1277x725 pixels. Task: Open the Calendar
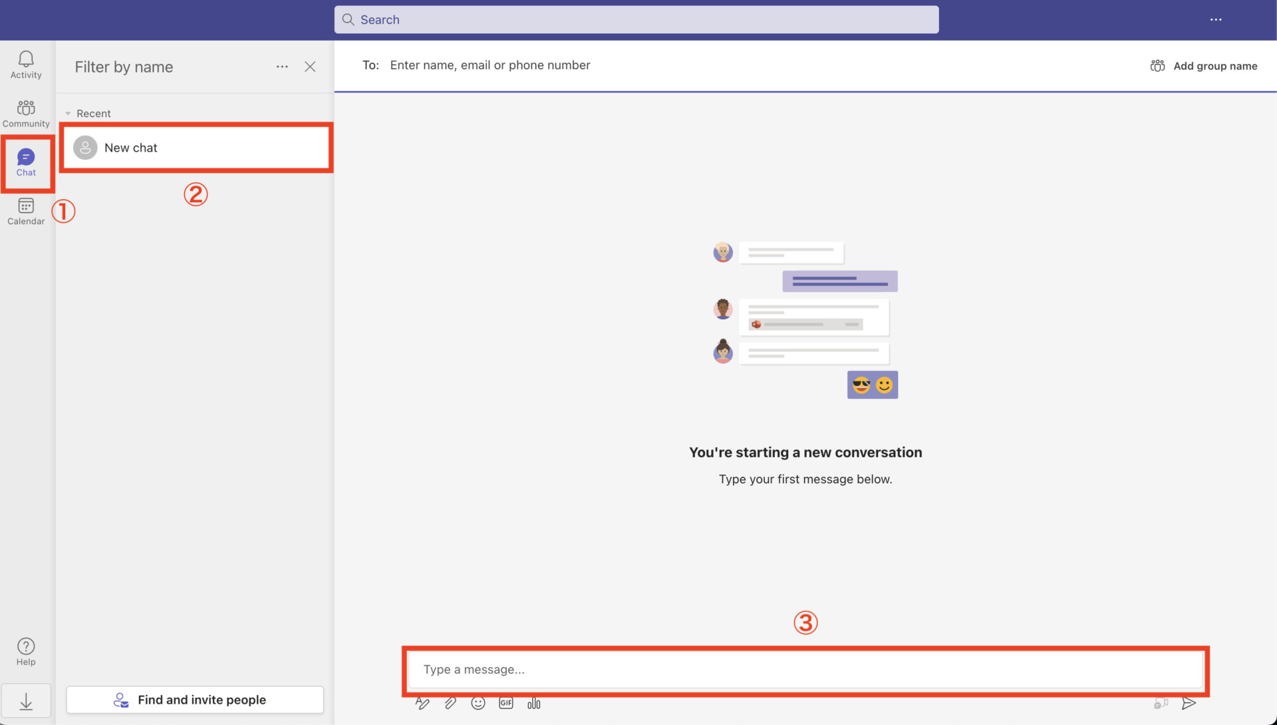pyautogui.click(x=25, y=212)
